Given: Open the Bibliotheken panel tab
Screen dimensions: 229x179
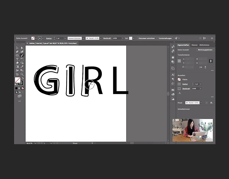Looking at the screenshot, I should [204, 45].
